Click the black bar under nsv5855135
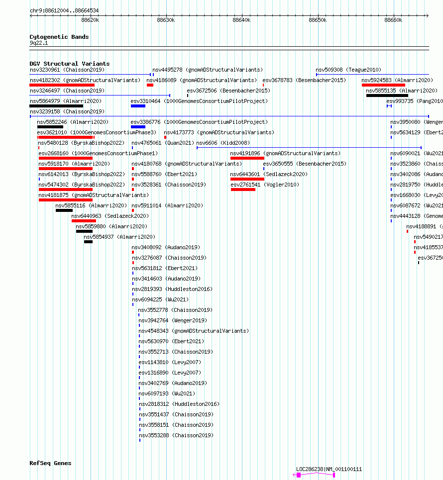 click(x=387, y=96)
